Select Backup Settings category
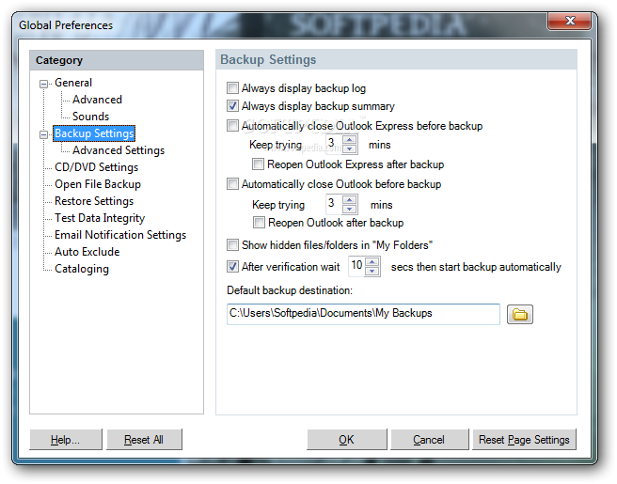 click(x=94, y=133)
